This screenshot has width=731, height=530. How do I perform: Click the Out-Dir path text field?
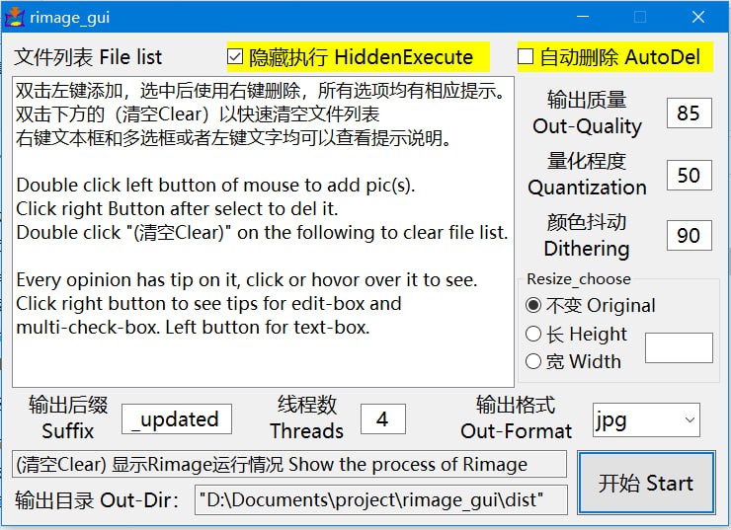[x=381, y=499]
